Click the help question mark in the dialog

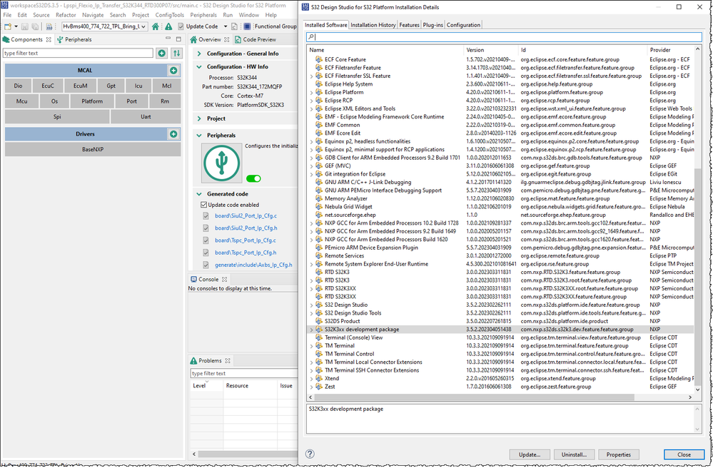(x=310, y=454)
